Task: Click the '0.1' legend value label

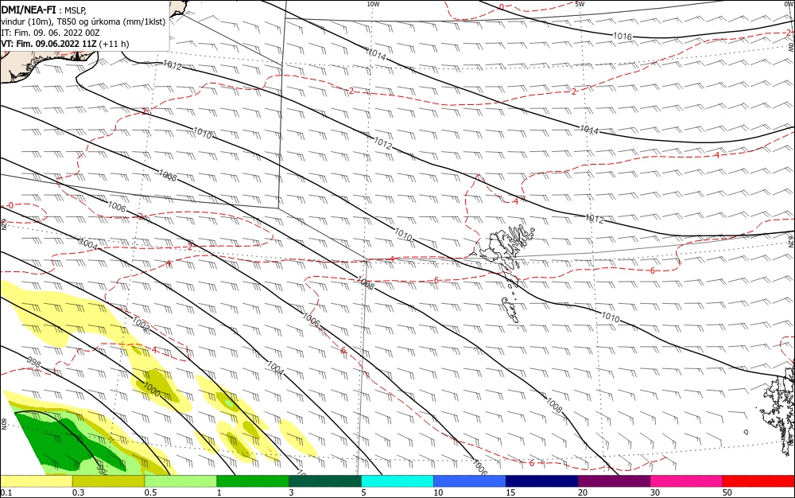Action: (x=6, y=492)
